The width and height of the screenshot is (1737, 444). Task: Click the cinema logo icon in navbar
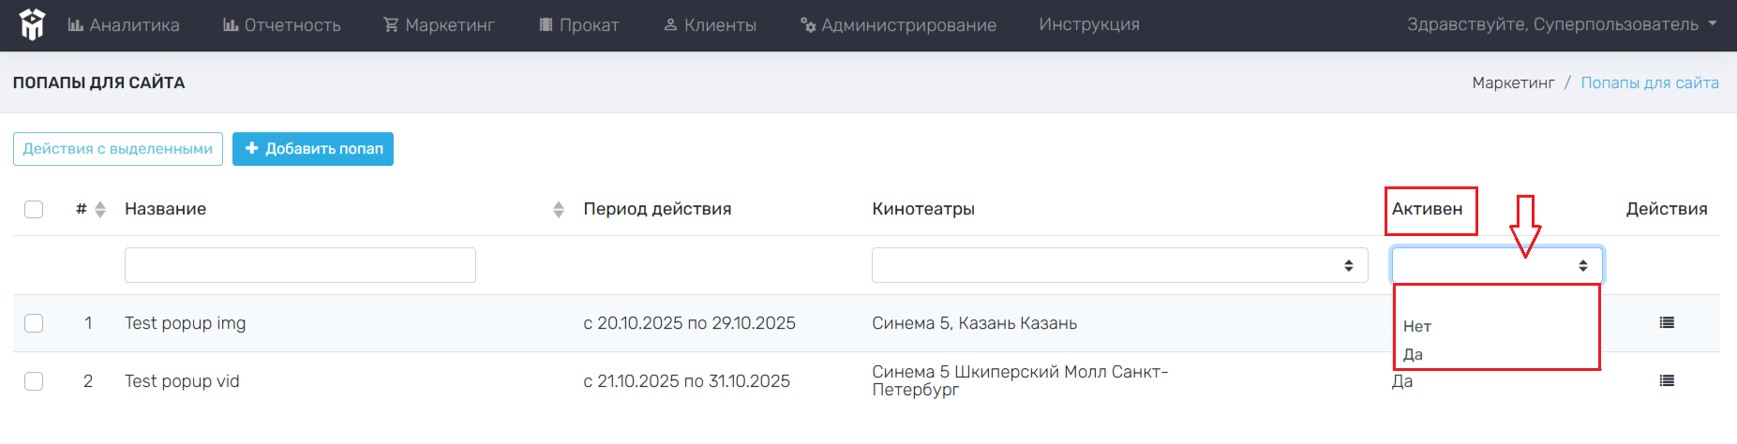[33, 24]
